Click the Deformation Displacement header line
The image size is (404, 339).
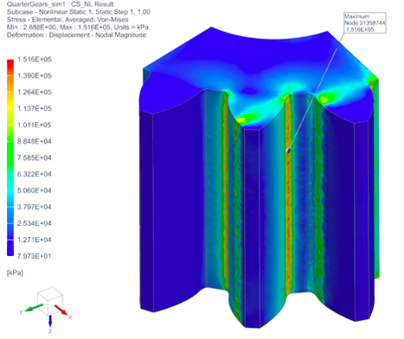[76, 35]
